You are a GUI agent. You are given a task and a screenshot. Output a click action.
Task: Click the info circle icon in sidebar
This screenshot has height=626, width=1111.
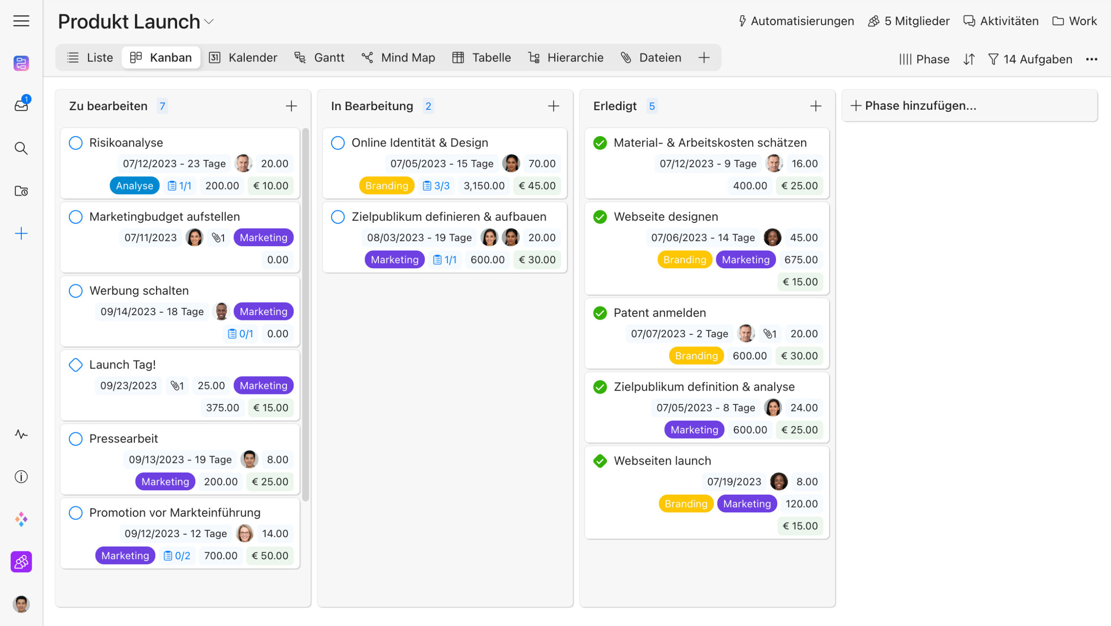tap(21, 476)
